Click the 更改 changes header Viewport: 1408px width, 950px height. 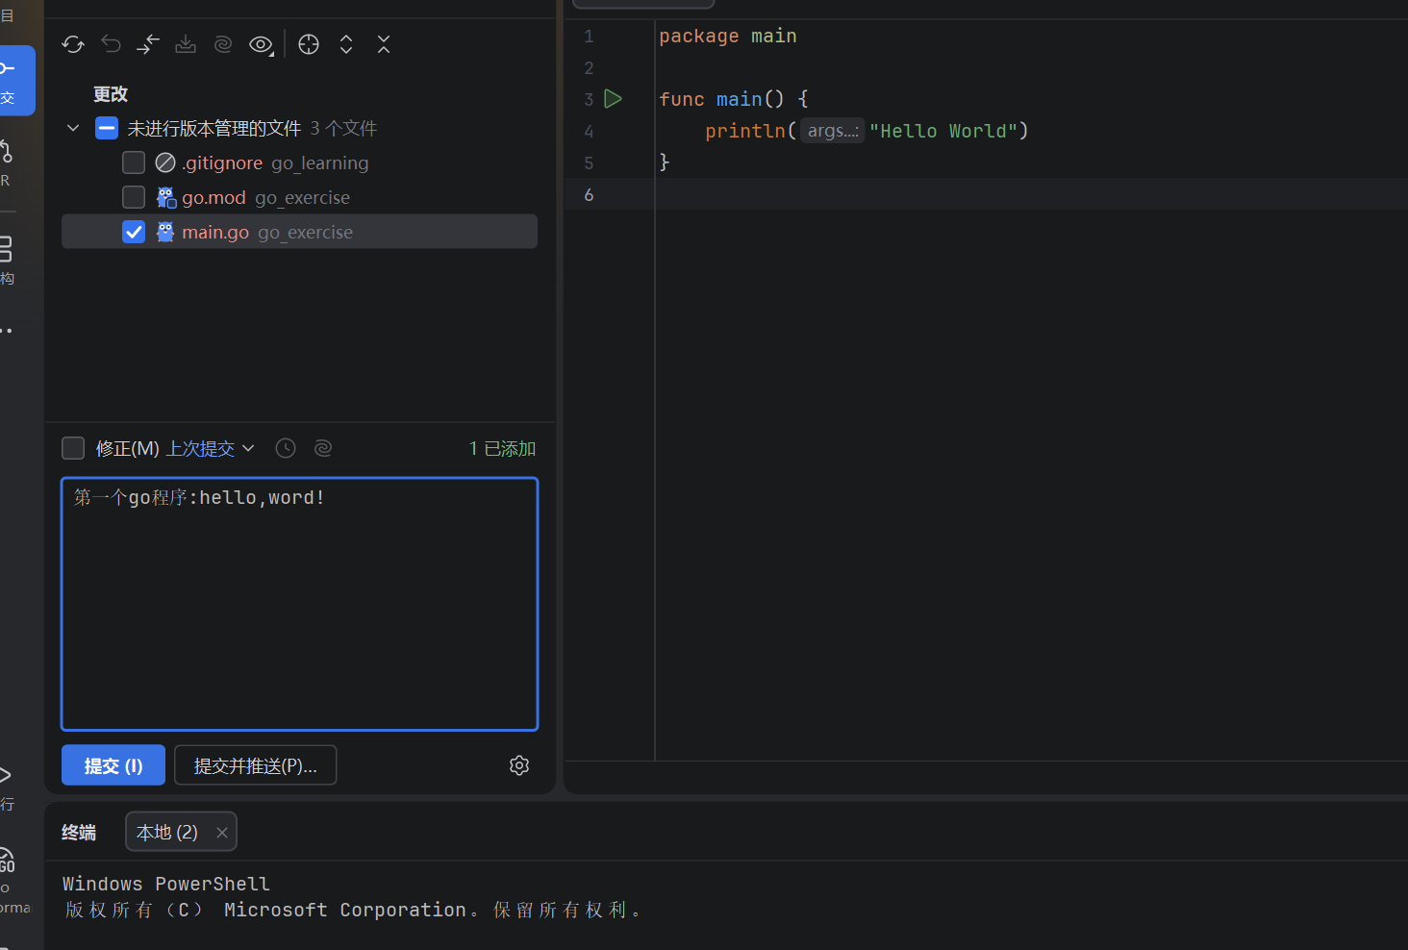click(111, 94)
